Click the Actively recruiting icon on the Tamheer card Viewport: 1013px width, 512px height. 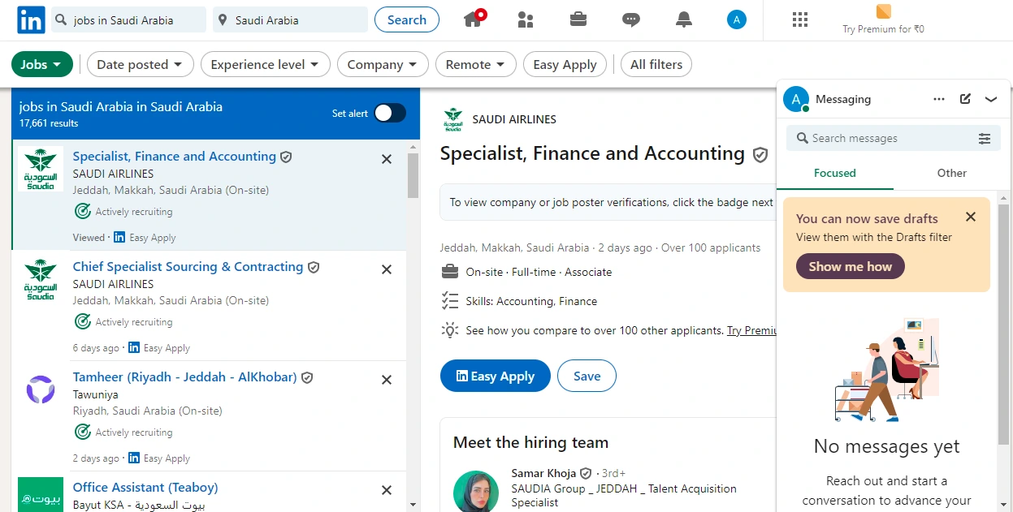[x=82, y=432]
